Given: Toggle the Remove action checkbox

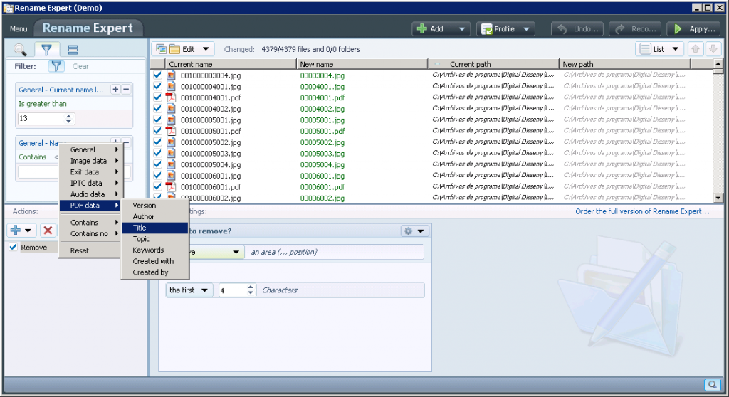Looking at the screenshot, I should 14,247.
